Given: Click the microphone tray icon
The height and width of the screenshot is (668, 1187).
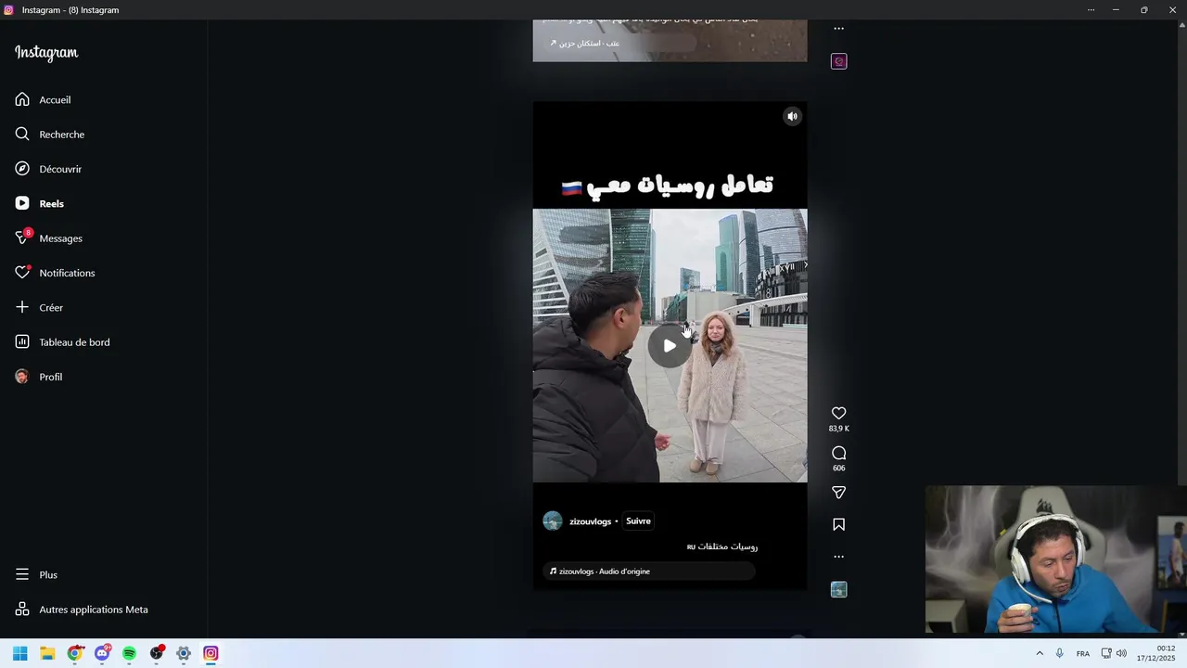Looking at the screenshot, I should [1059, 653].
